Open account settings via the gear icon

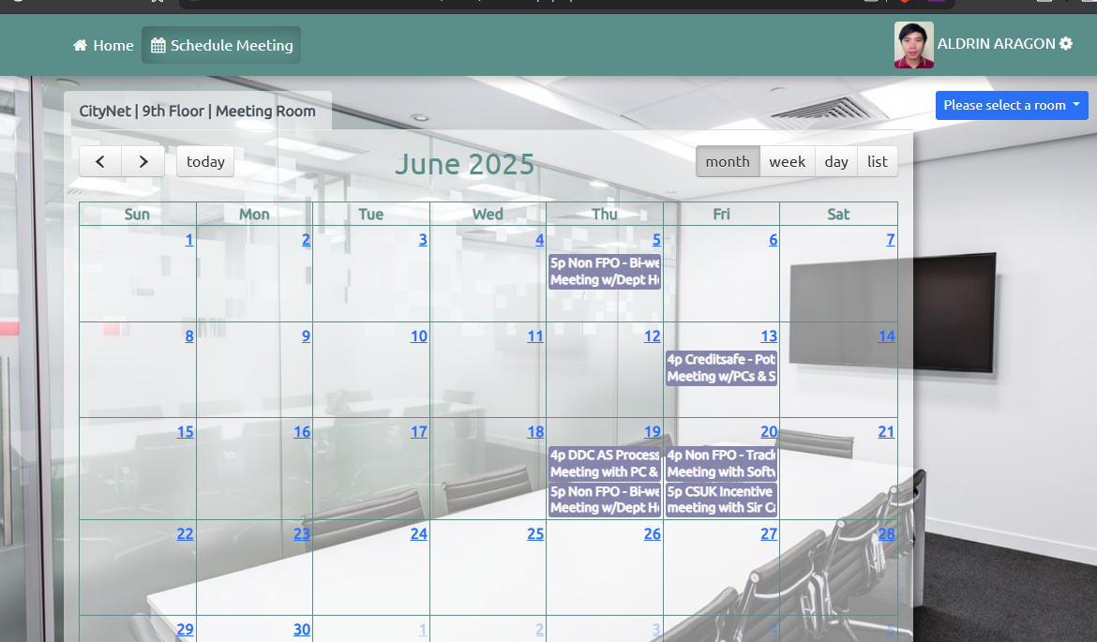1065,43
